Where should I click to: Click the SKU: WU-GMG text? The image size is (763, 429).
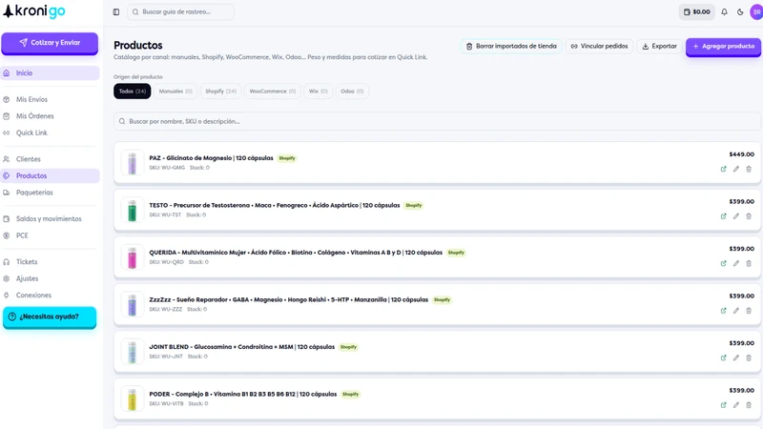(167, 168)
